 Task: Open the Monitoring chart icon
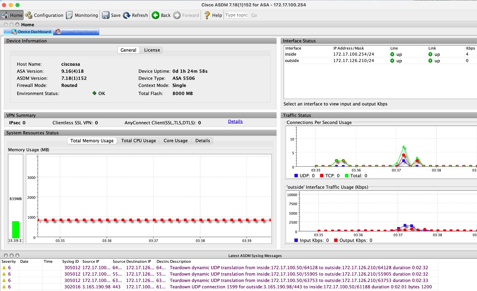tap(69, 15)
